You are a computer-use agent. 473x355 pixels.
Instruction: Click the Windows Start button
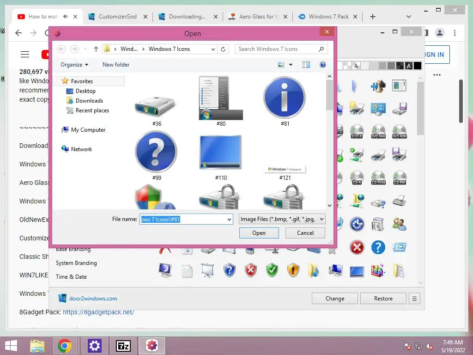pyautogui.click(x=11, y=346)
